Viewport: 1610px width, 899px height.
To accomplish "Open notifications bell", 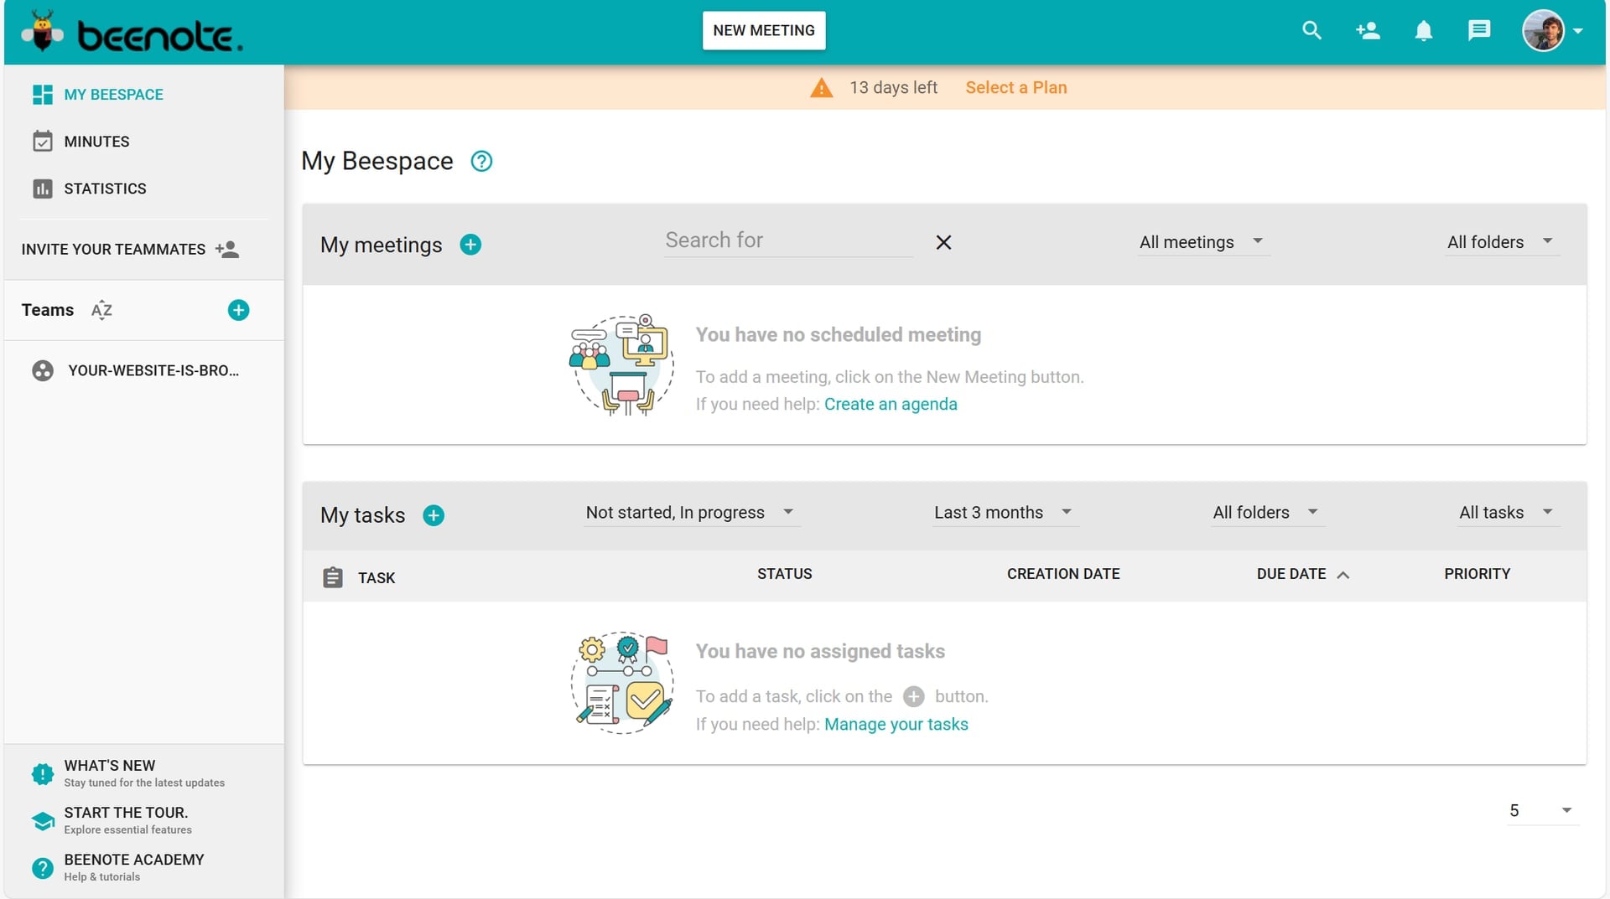I will (1423, 31).
